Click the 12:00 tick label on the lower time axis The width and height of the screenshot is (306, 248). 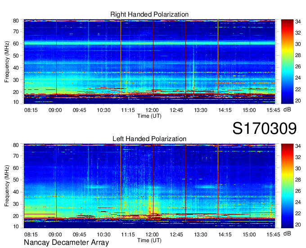[152, 235]
